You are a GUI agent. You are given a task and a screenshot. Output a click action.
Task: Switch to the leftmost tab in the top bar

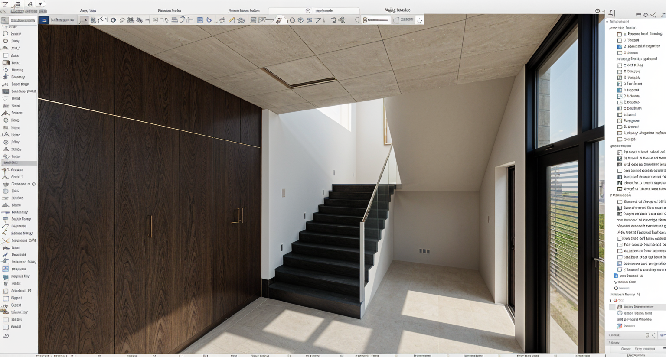(88, 10)
